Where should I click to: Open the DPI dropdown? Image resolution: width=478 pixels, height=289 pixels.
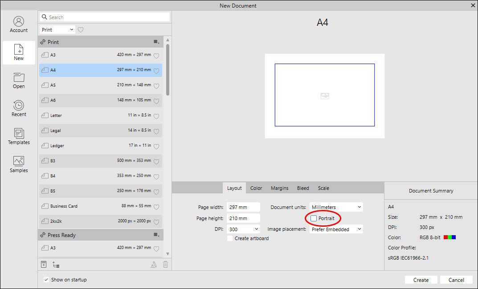pos(243,229)
